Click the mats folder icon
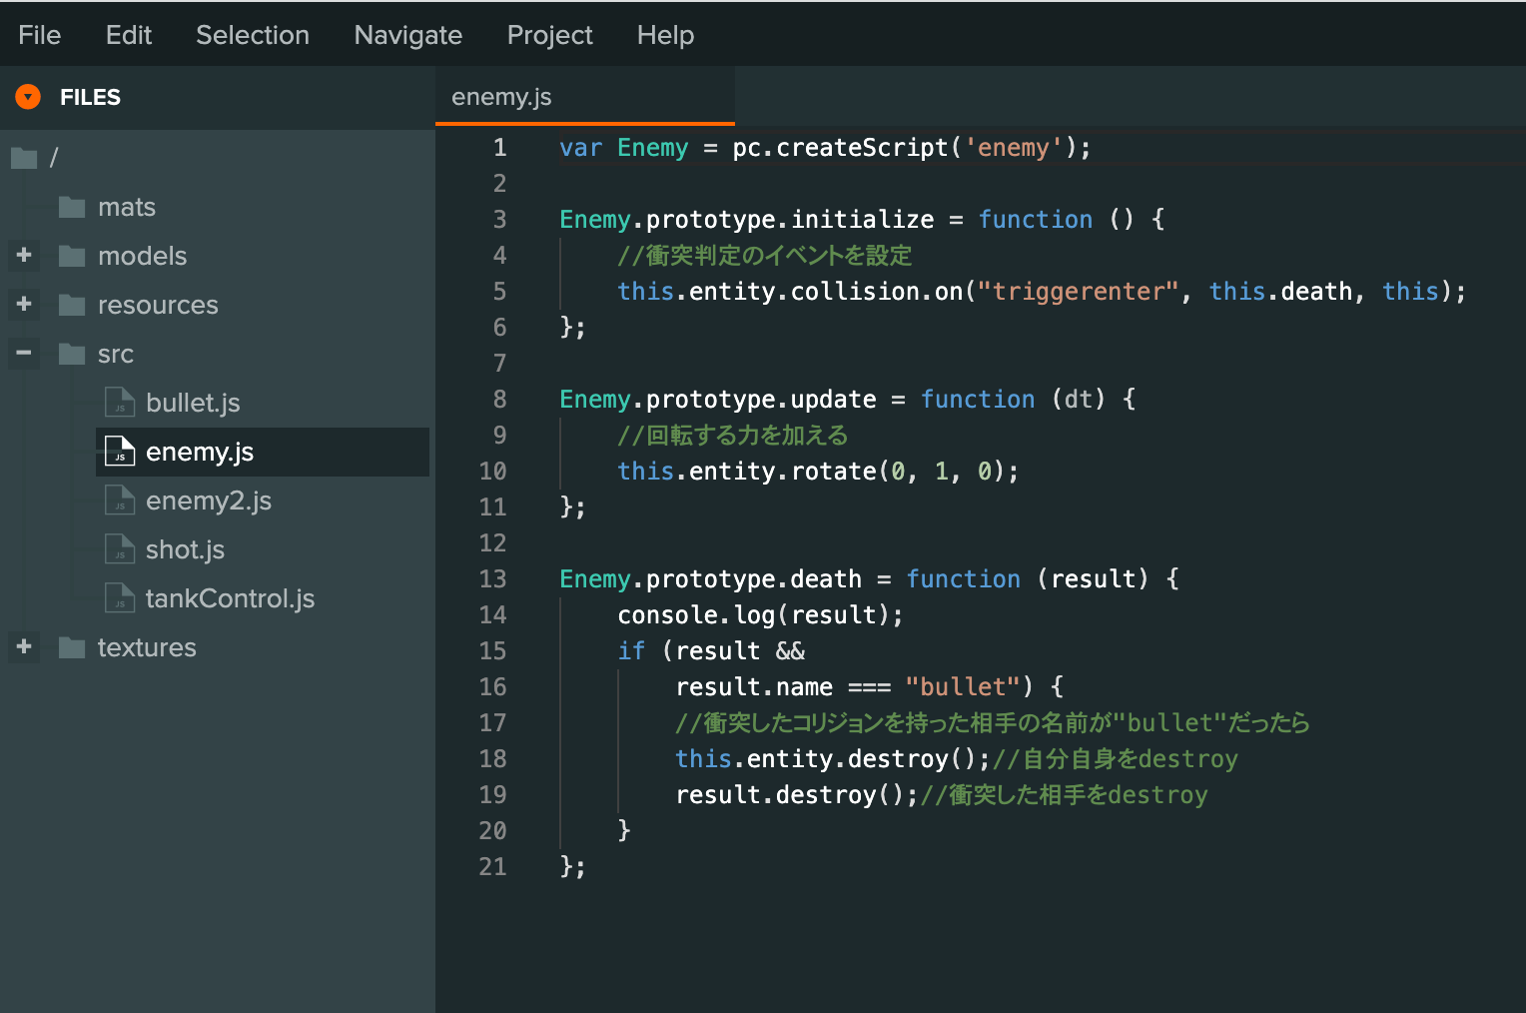This screenshot has width=1526, height=1013. pos(72,207)
